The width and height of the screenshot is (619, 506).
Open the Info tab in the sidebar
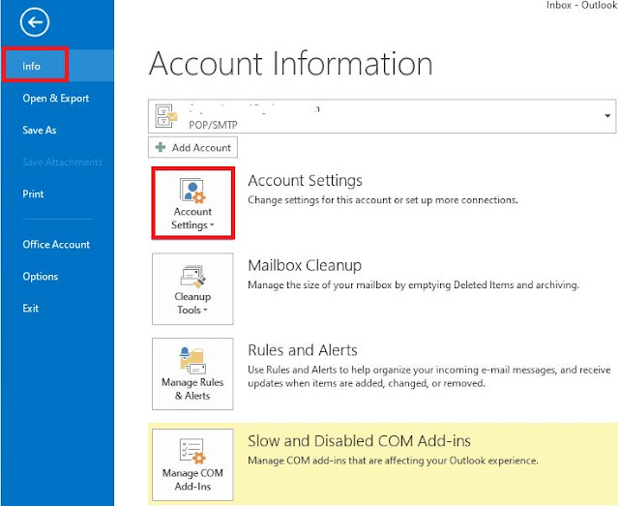point(58,66)
